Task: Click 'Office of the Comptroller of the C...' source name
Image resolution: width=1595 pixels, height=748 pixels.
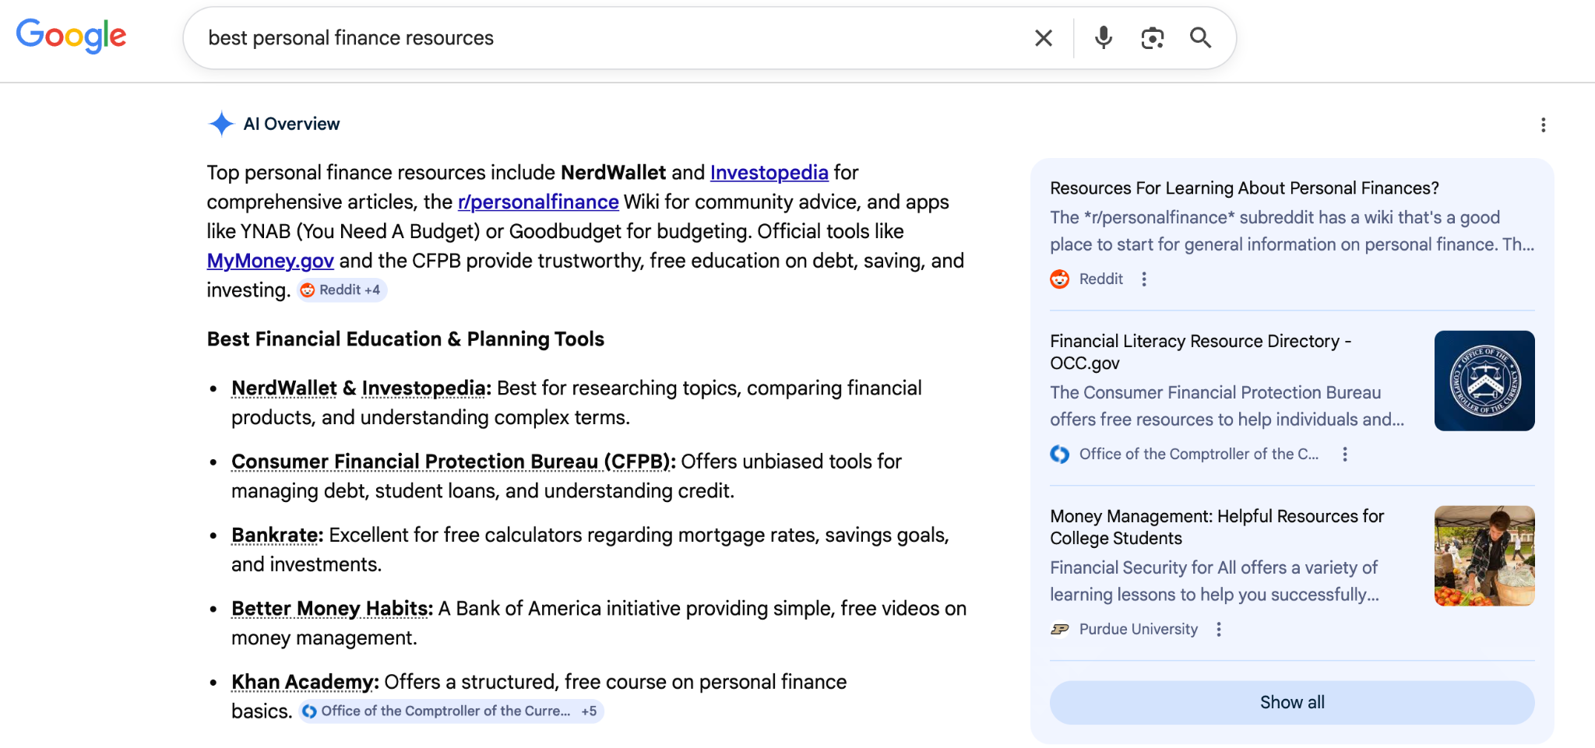Action: point(1199,454)
